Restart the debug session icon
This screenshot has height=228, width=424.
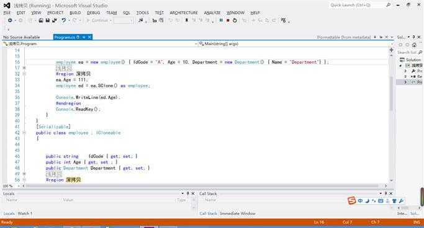(x=235, y=20)
